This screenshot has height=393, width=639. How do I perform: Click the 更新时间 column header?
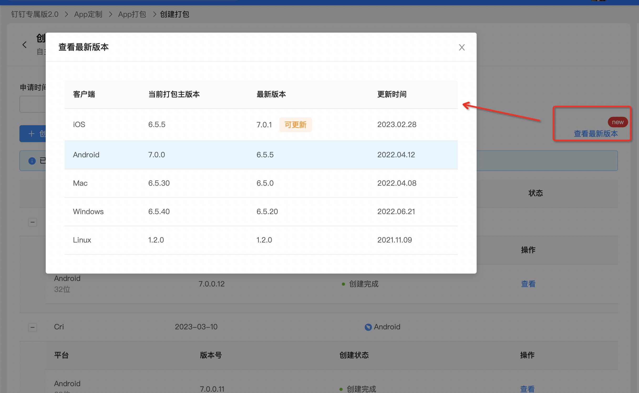coord(392,94)
